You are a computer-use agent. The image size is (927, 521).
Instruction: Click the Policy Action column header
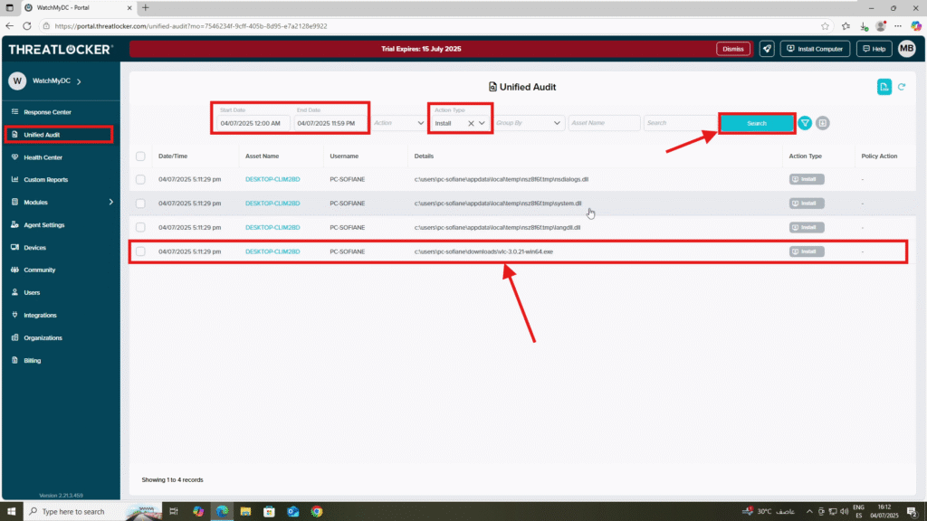point(879,156)
